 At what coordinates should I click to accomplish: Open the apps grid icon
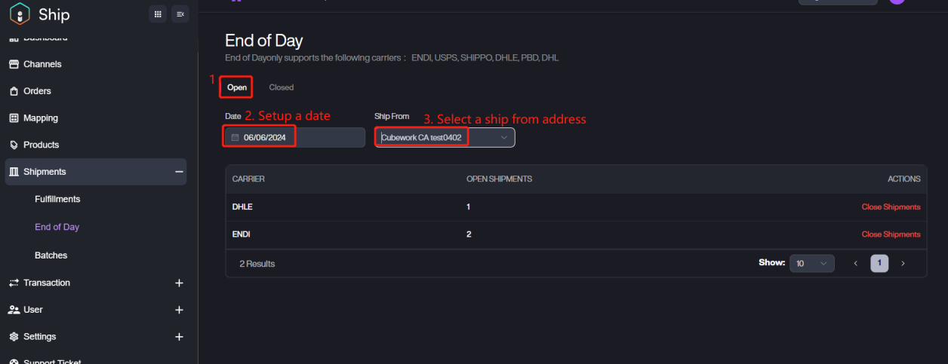tap(158, 14)
